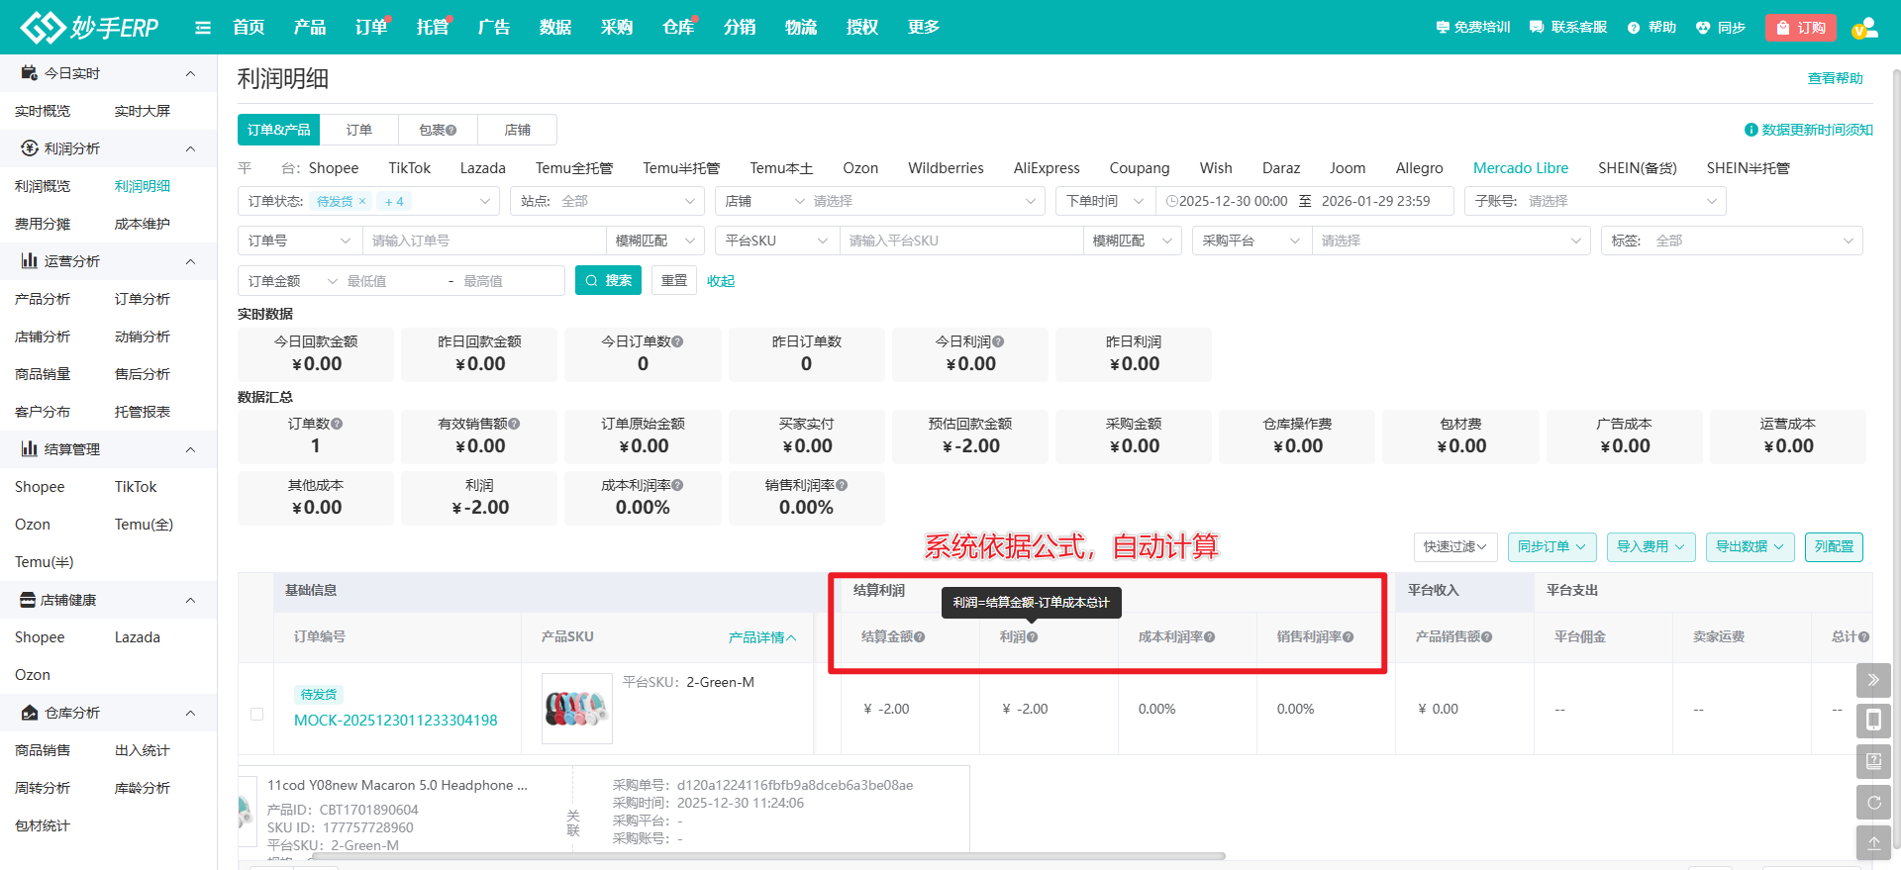Expand the 导出数据 dropdown
Screen dimensions: 1901x870
click(x=1750, y=547)
